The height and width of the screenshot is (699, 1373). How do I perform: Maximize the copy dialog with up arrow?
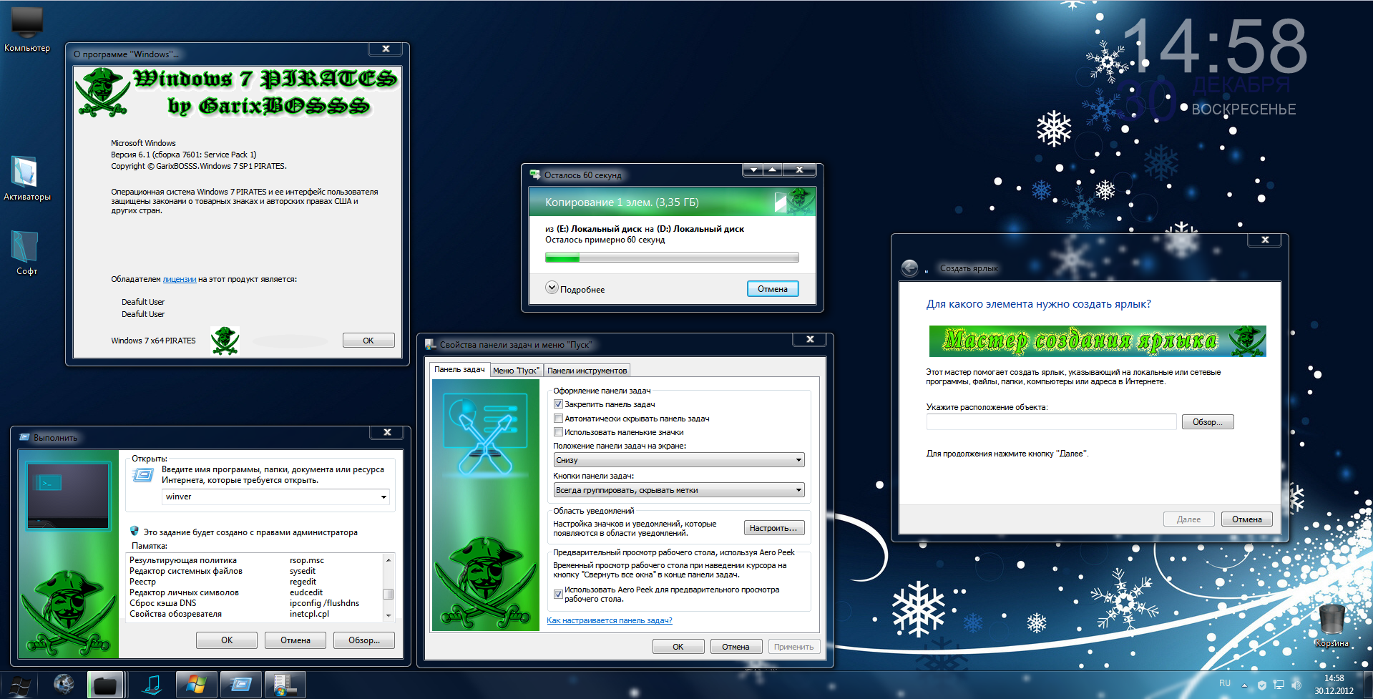pyautogui.click(x=773, y=170)
